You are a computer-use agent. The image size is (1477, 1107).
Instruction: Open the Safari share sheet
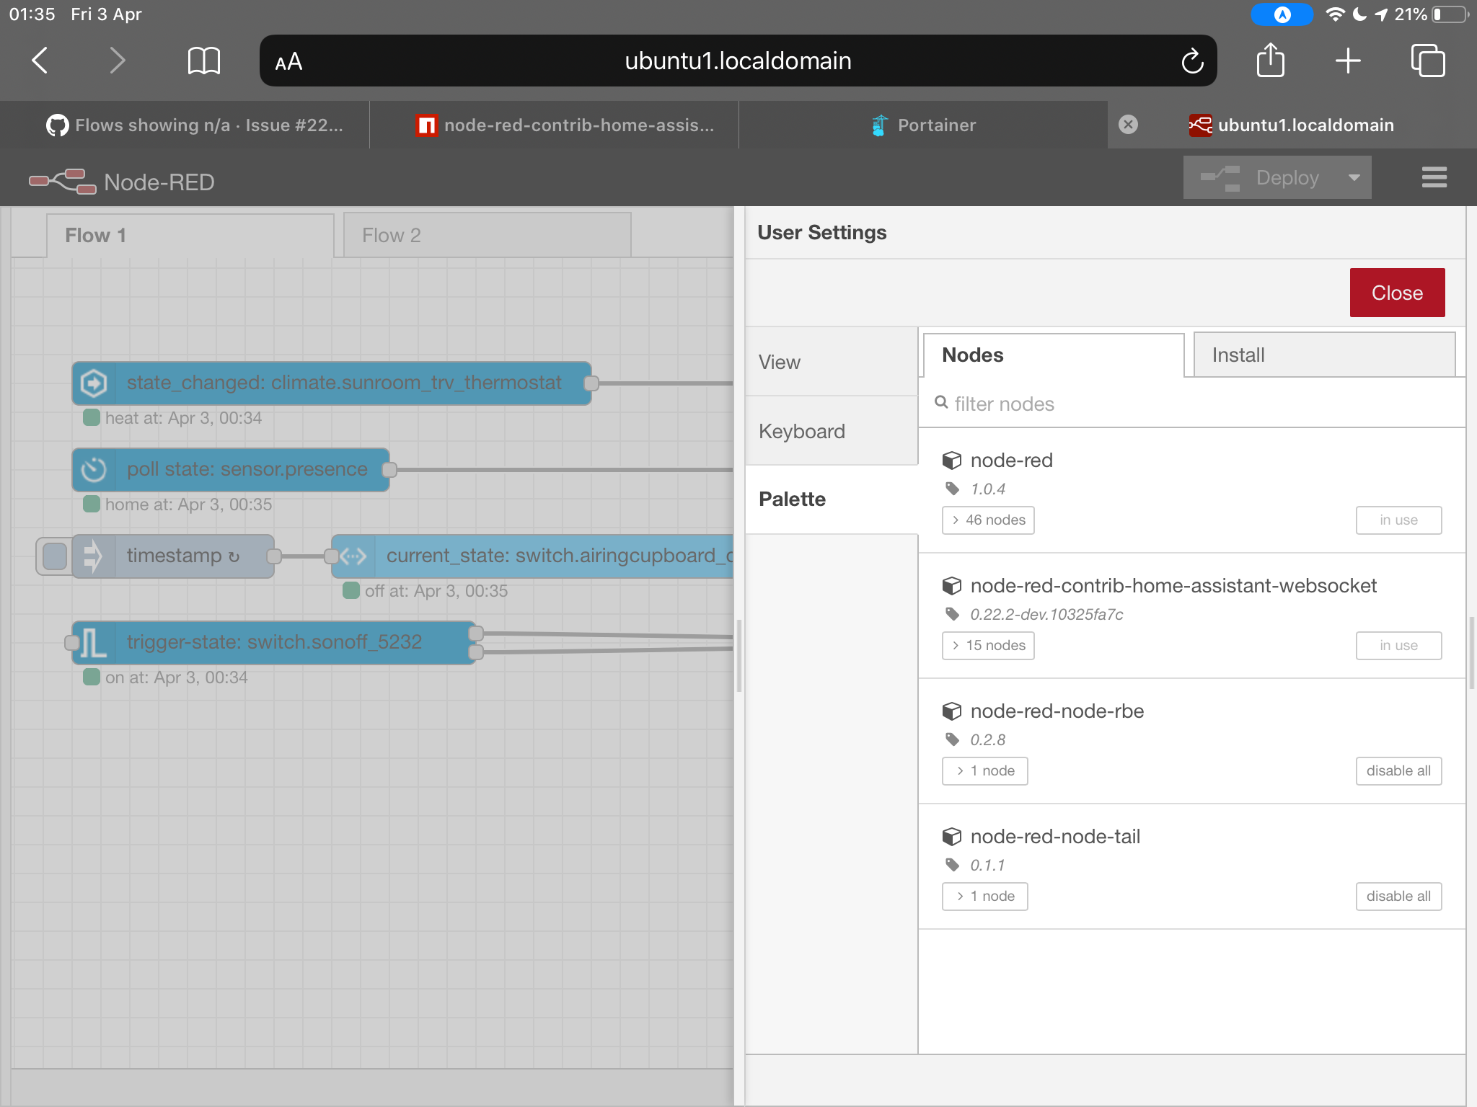[x=1270, y=61]
